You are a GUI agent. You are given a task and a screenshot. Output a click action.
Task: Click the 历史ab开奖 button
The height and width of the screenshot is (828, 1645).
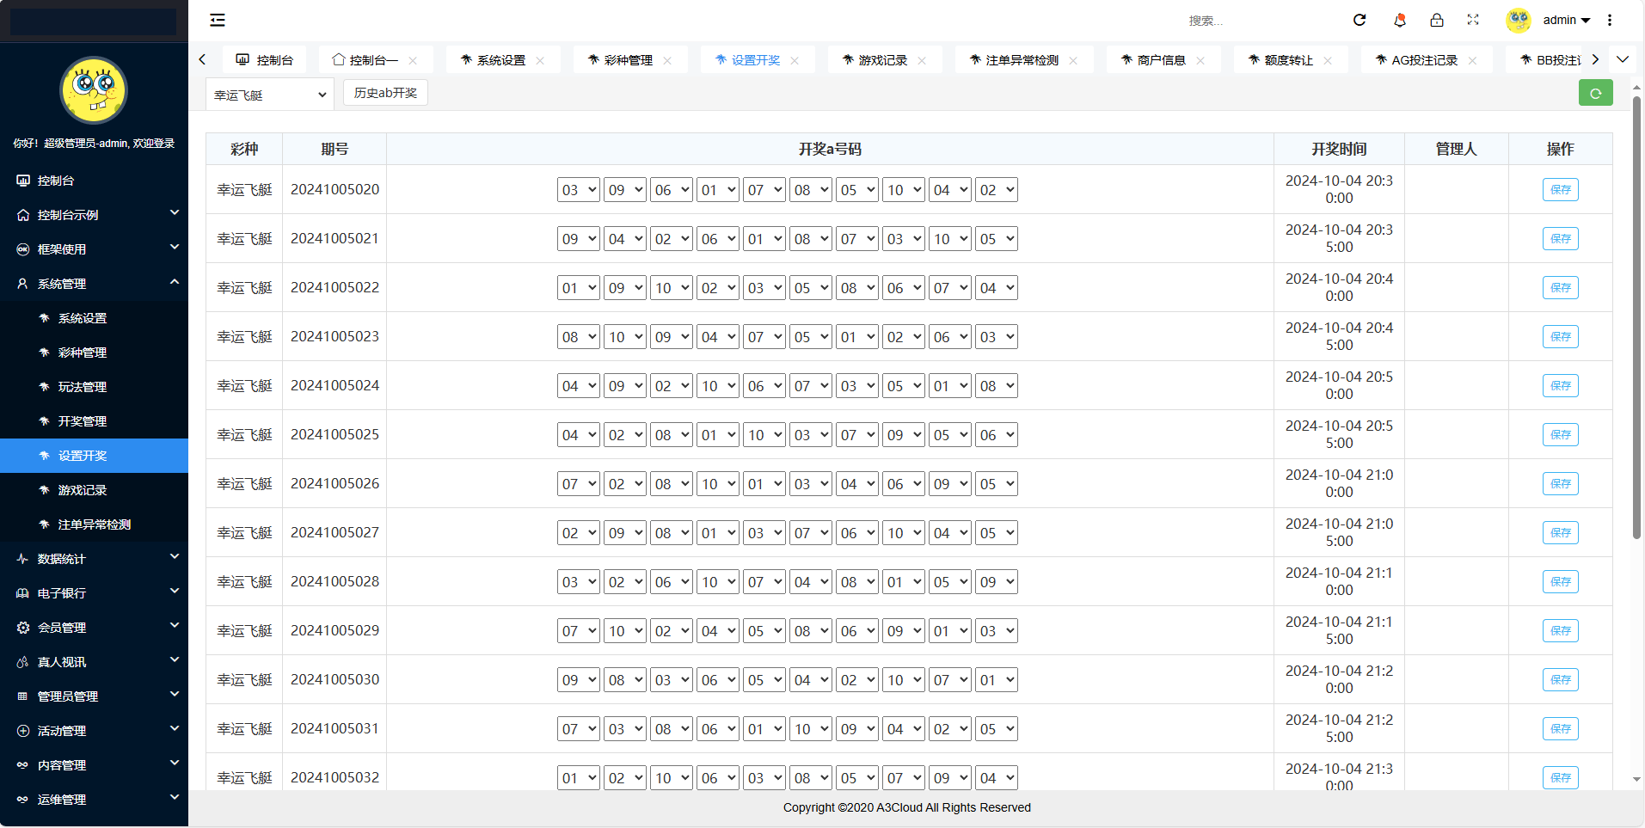click(385, 93)
